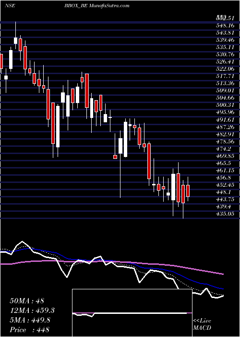Click the 443.75 price axis label
Screen dimensions: 240x337
225,200
